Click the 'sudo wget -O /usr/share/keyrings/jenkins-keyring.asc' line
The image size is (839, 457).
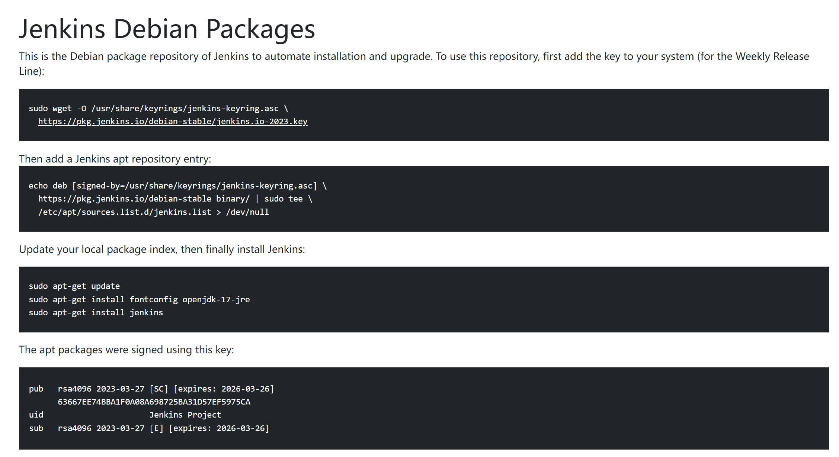coord(158,108)
